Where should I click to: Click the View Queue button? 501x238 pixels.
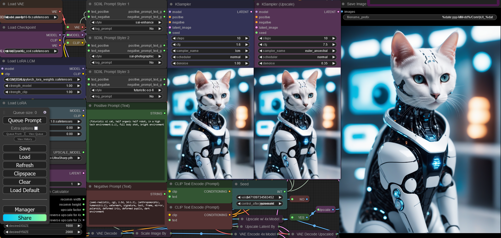(x=36, y=134)
